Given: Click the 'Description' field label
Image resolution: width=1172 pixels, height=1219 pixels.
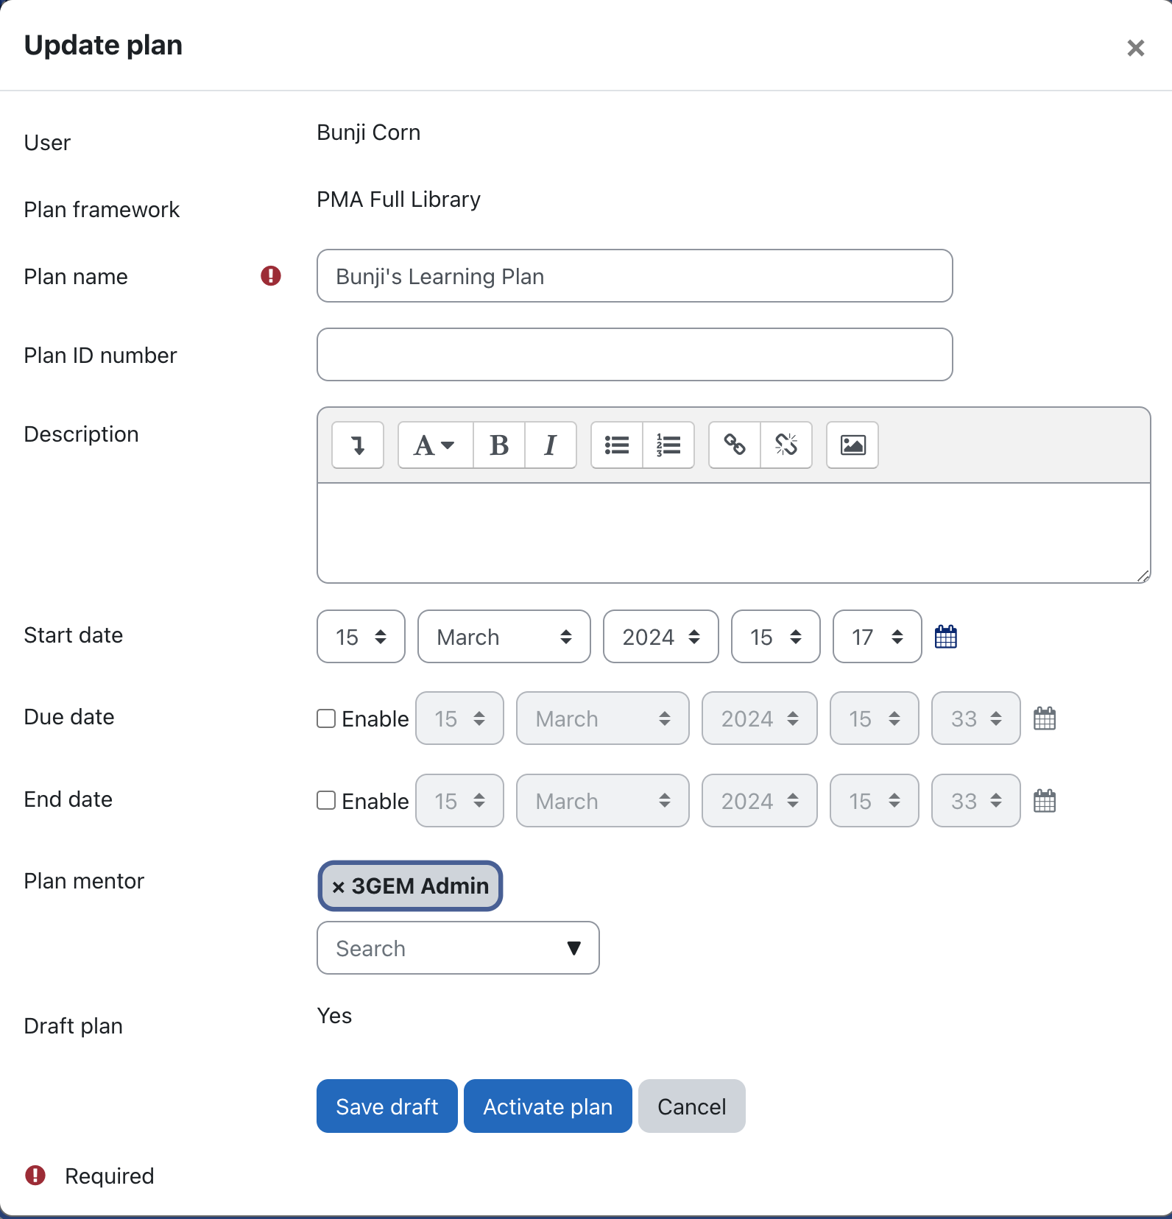Looking at the screenshot, I should 82,434.
